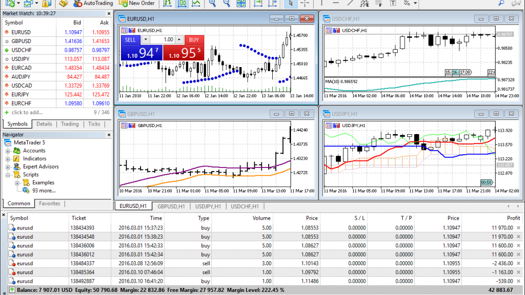Image resolution: width=525 pixels, height=295 pixels.
Task: Zoom in on the chart
Action: 213,3
